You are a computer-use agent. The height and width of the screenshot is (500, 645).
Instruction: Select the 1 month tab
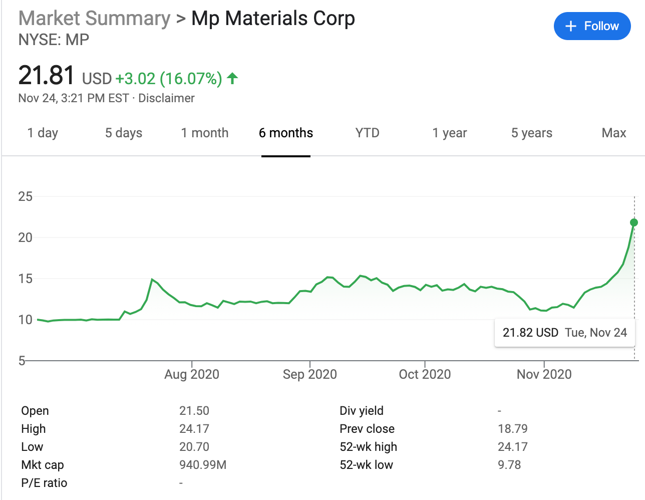point(204,133)
